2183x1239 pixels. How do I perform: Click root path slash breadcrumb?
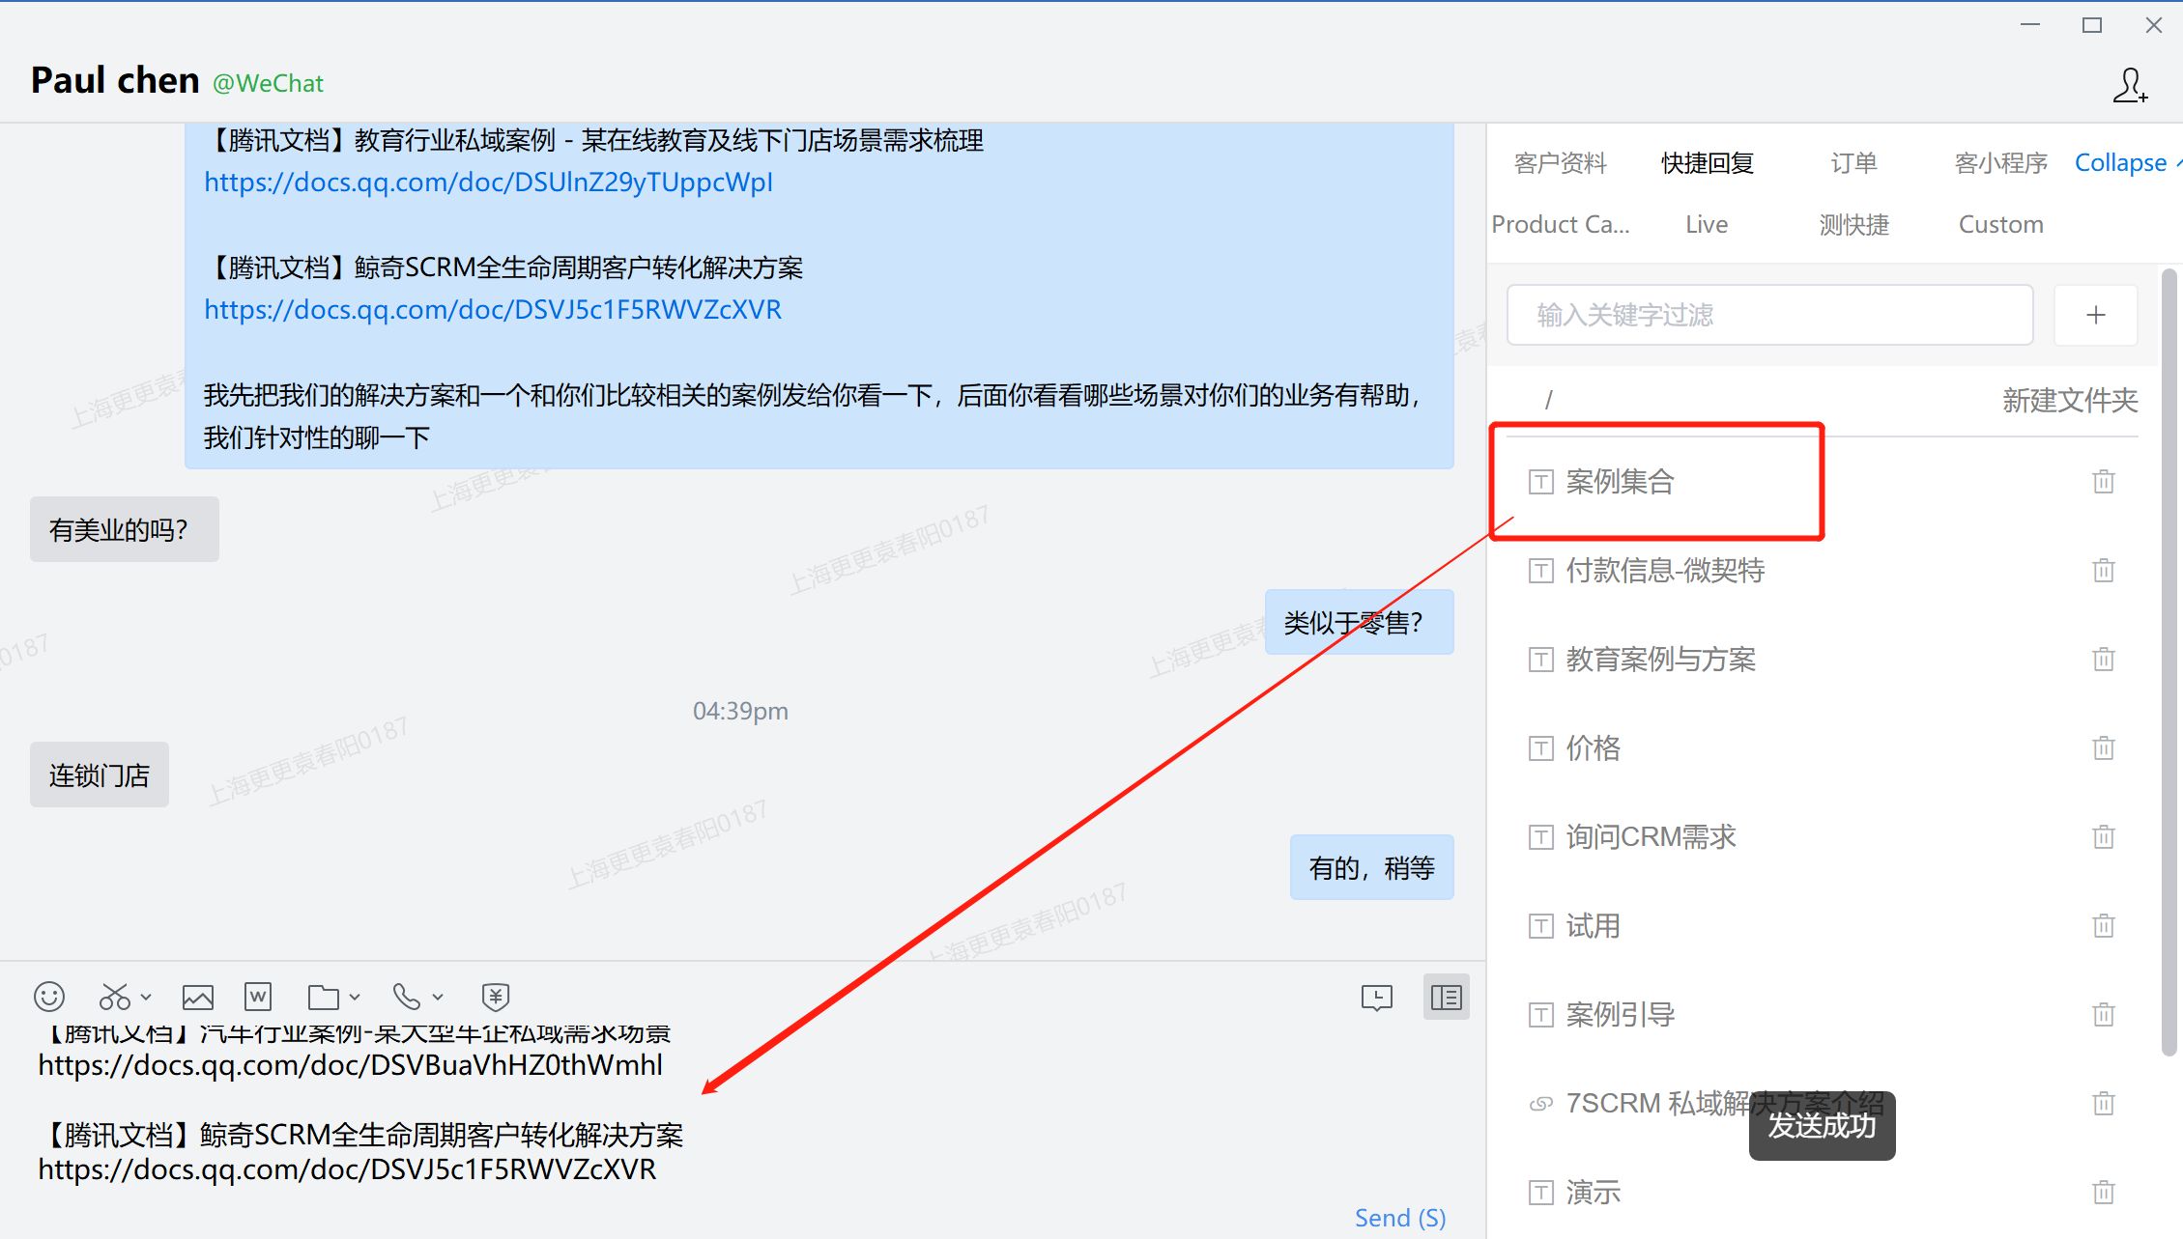(x=1549, y=400)
